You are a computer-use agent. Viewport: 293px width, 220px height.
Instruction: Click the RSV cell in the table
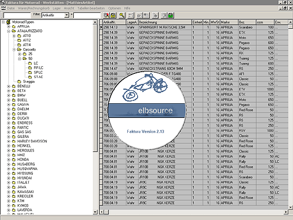click(x=247, y=131)
